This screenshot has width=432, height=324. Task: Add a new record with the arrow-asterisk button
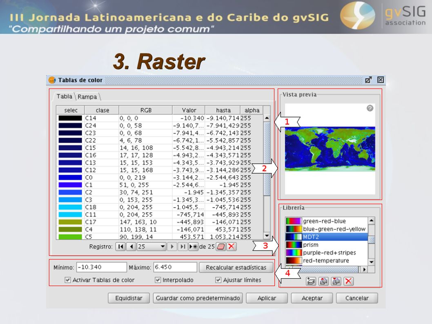pos(194,246)
